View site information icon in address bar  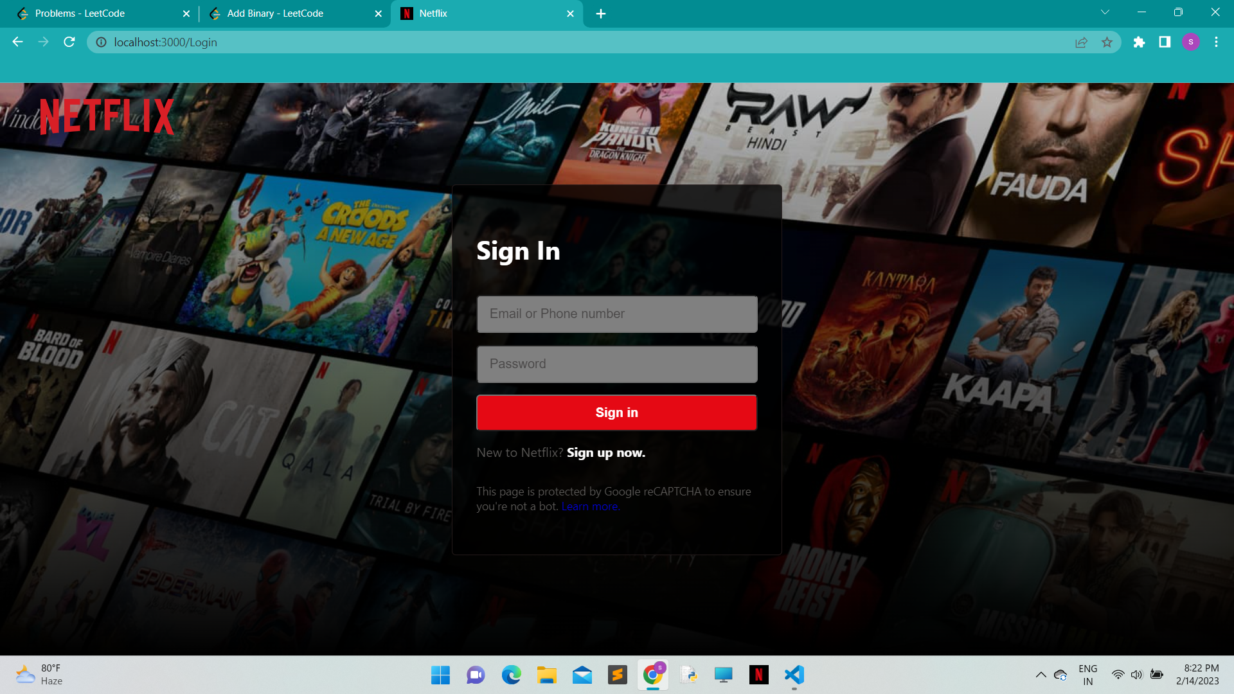click(x=101, y=42)
